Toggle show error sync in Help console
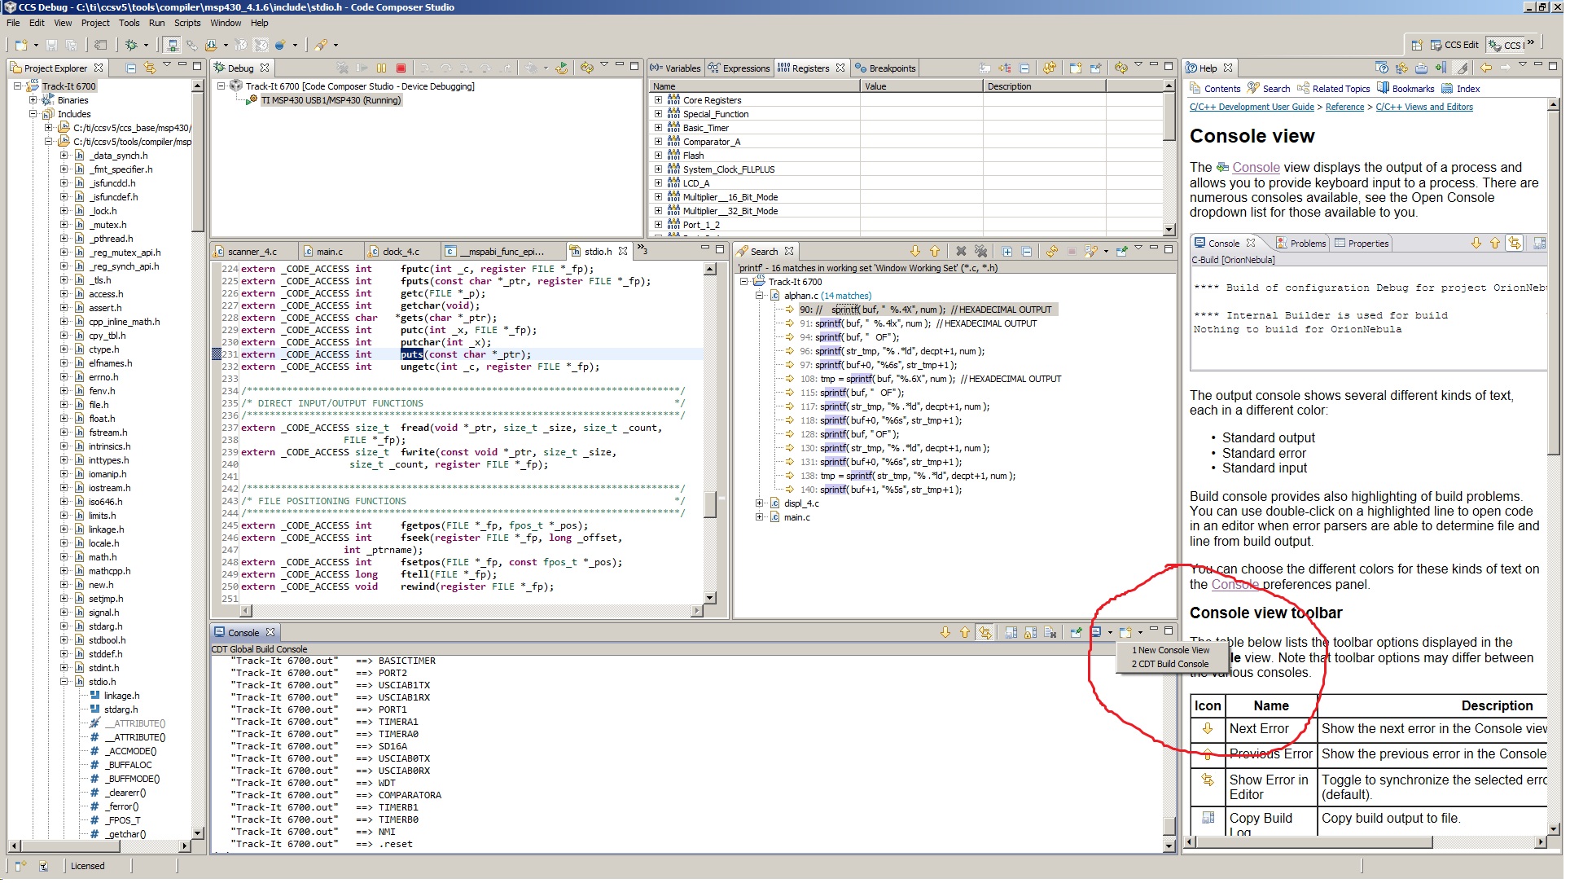The width and height of the screenshot is (1570, 883). [1514, 244]
